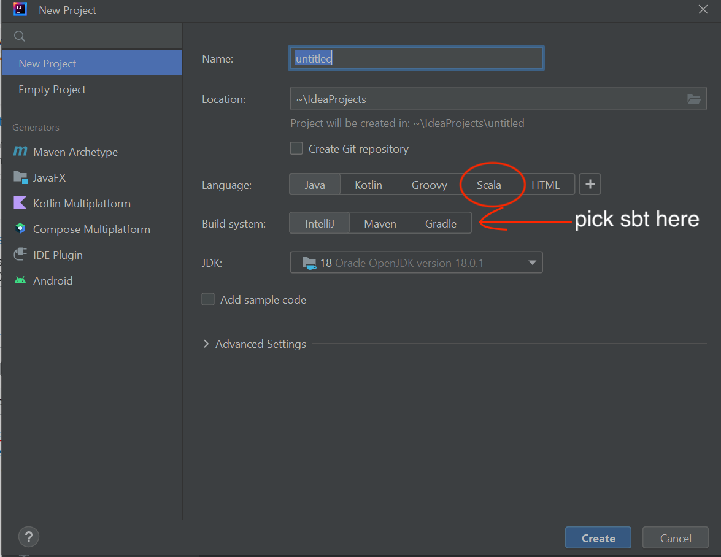Click the sidebar search field
This screenshot has height=557, width=721.
(x=92, y=36)
